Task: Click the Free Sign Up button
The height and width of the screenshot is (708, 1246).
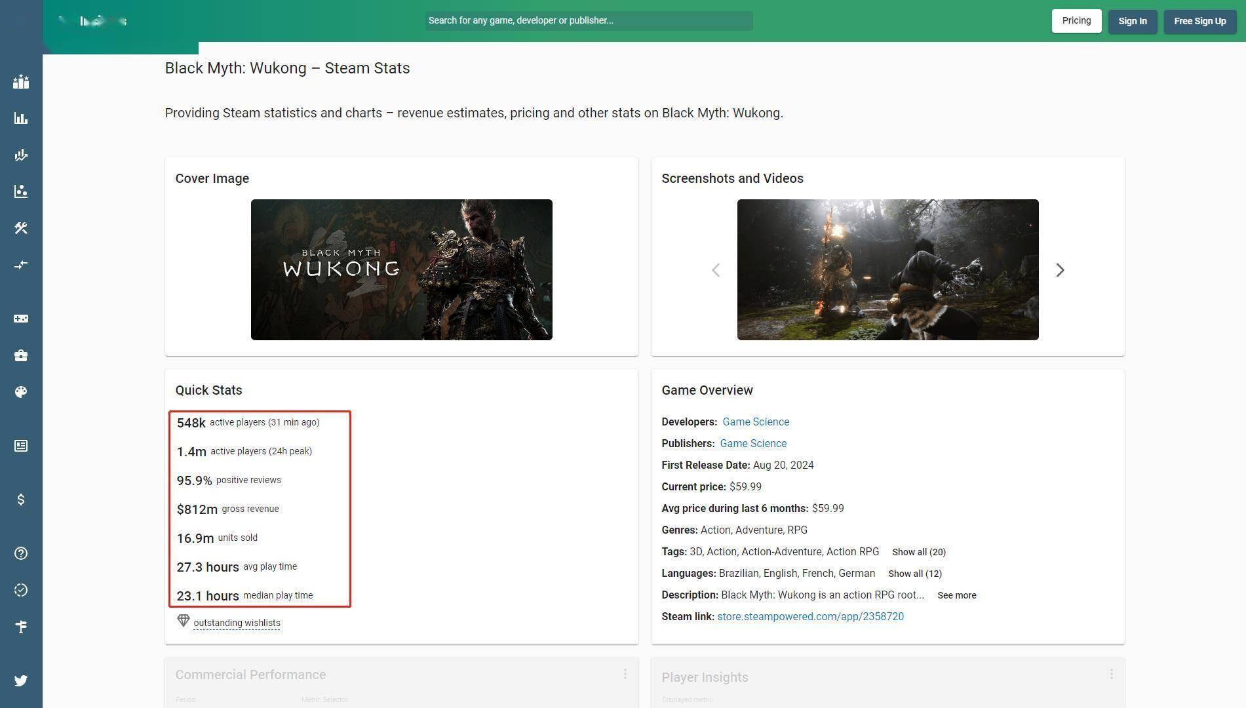Action: pos(1199,21)
